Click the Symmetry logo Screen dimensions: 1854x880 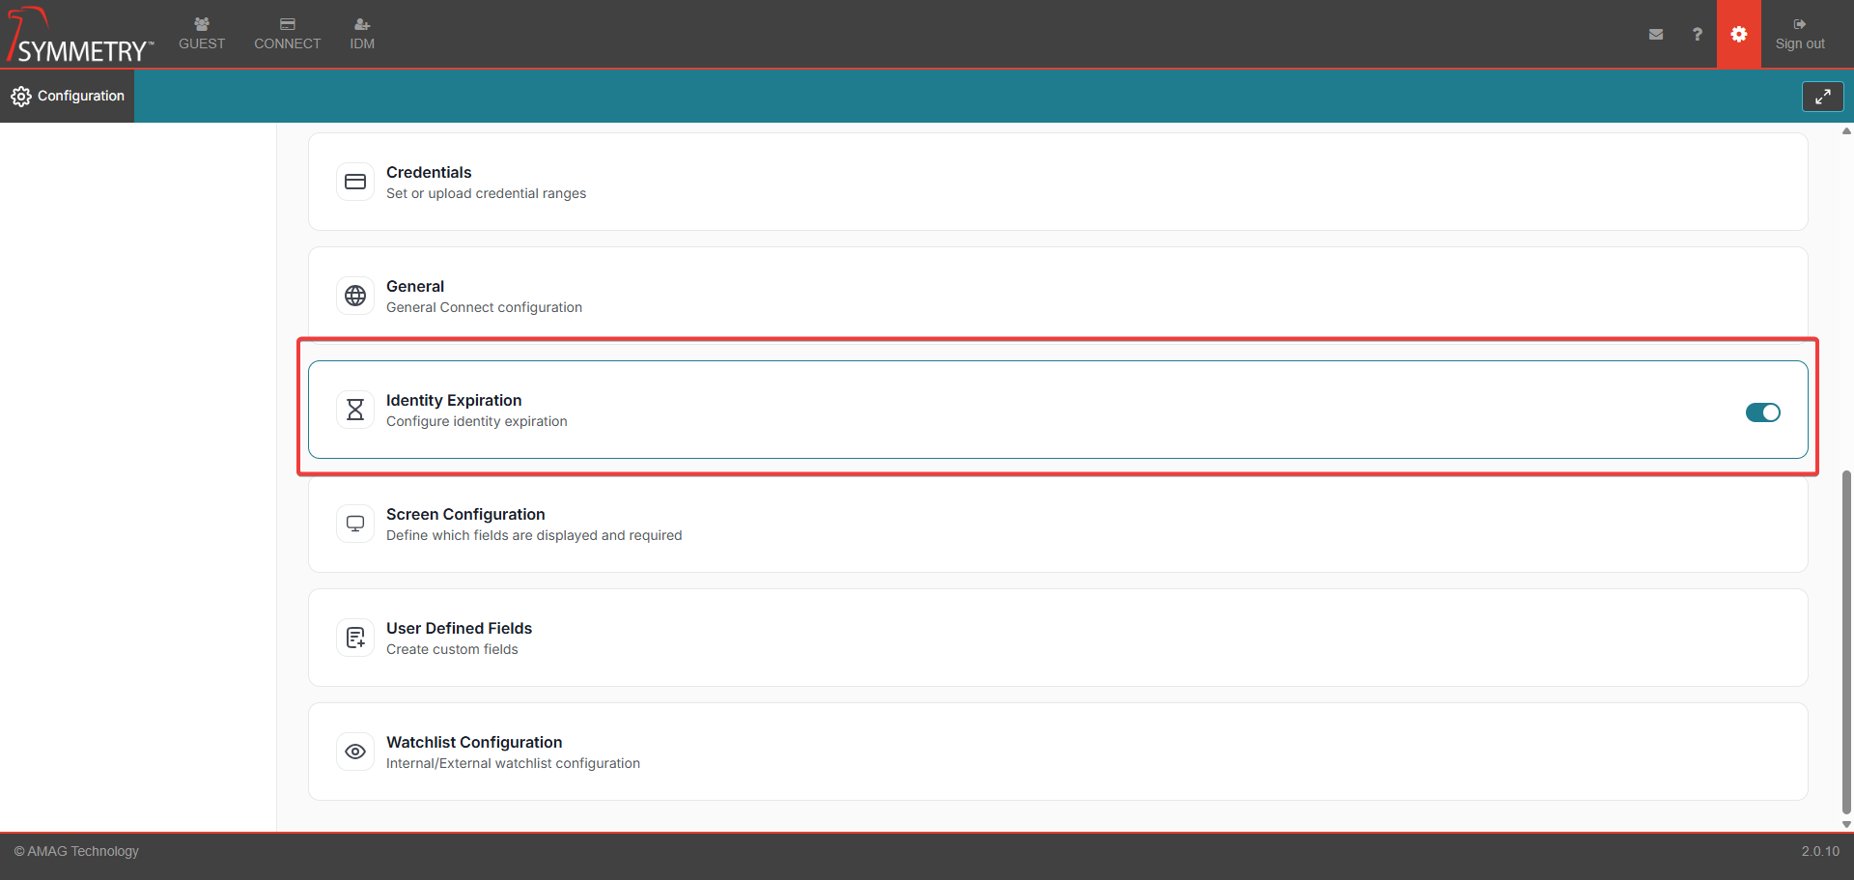pyautogui.click(x=79, y=37)
